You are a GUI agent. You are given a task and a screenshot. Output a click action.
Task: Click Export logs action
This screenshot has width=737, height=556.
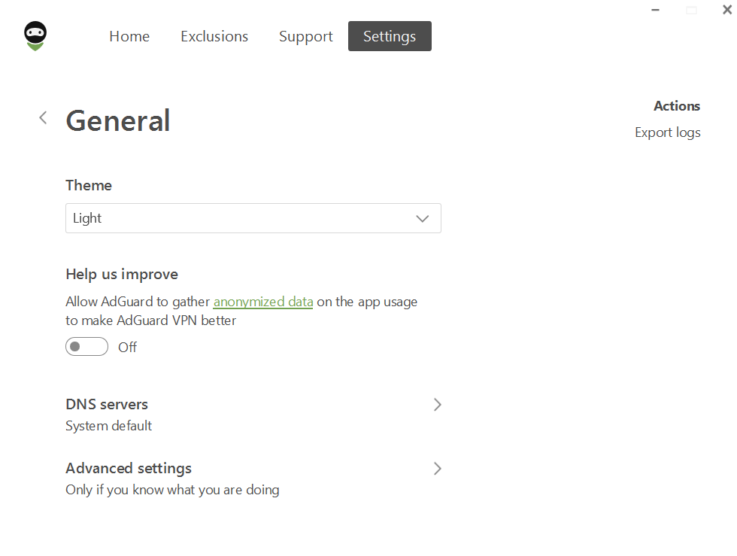[x=668, y=132]
